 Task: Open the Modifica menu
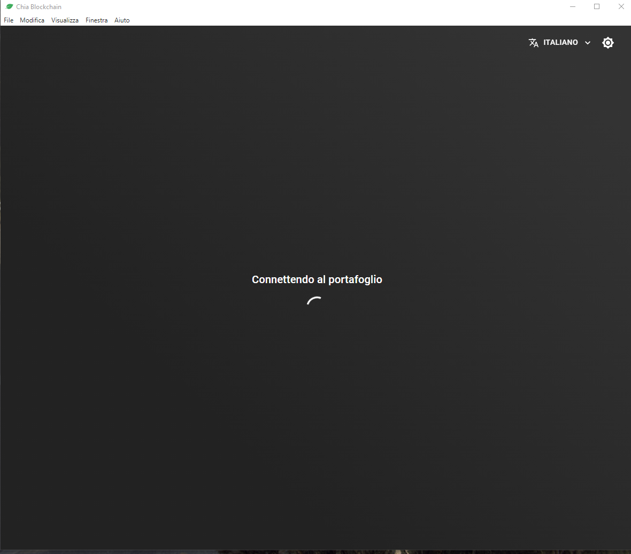coord(32,20)
